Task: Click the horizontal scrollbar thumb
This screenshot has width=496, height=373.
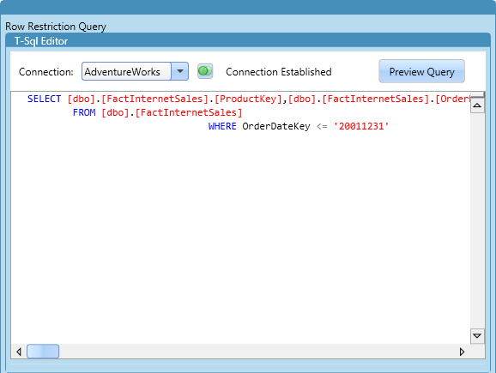Action: (43, 352)
